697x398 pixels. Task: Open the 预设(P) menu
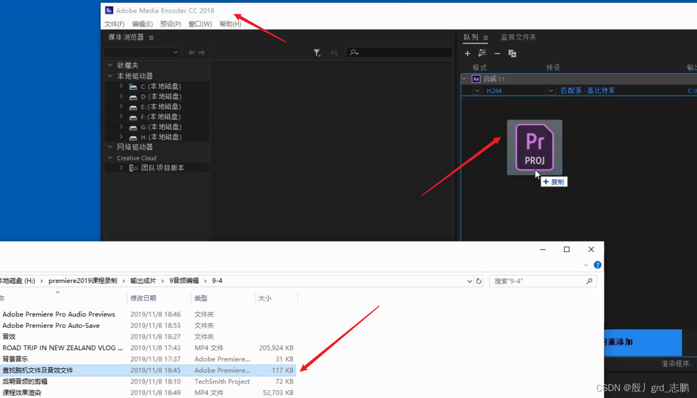point(171,24)
